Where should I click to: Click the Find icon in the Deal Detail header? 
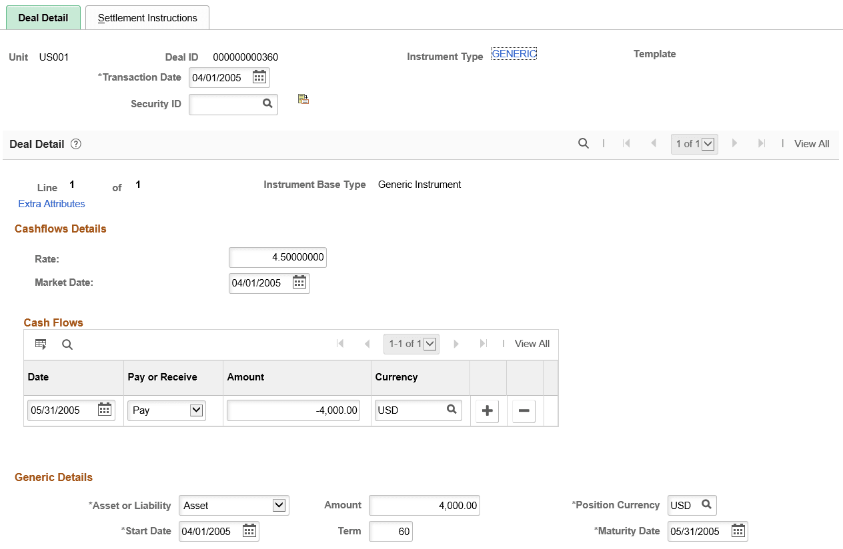coord(584,143)
